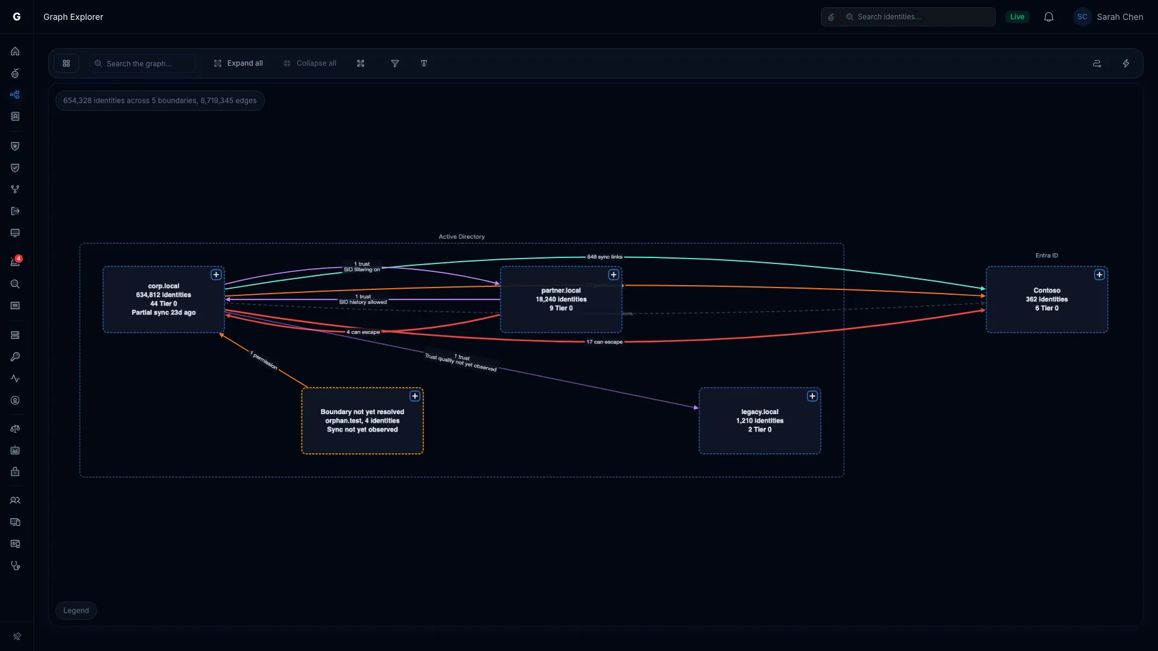The height and width of the screenshot is (651, 1158).
Task: Open the Legend panel
Action: click(76, 611)
